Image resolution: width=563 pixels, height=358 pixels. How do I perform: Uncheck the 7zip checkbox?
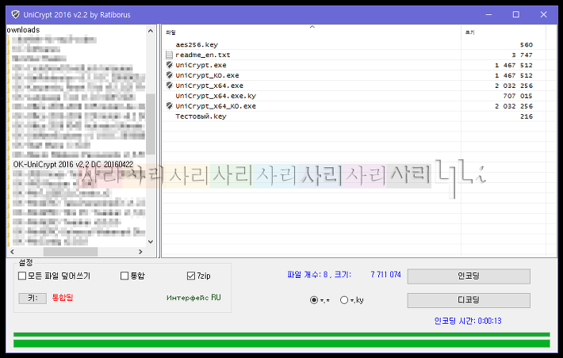click(191, 276)
